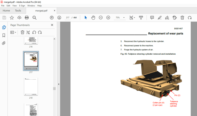The height and width of the screenshot is (116, 197).
Task: Delete selected thumbnail with panel trash icon
Action: pyautogui.click(x=23, y=32)
